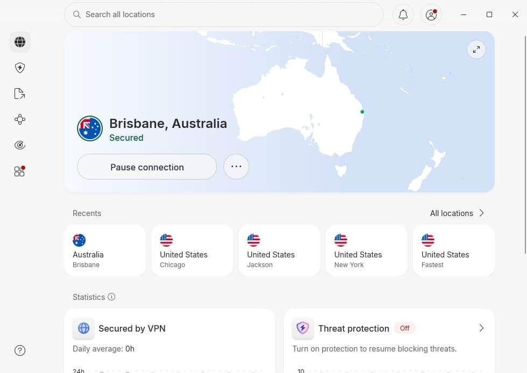Click the Brisbane, Australia title

[x=168, y=124]
